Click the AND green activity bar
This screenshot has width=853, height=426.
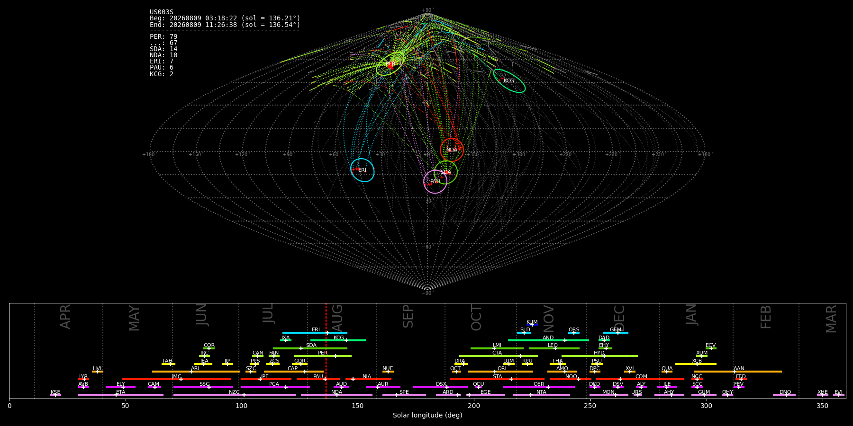[x=548, y=340]
